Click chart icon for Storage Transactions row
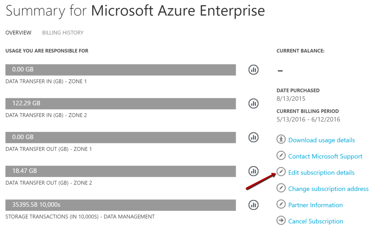Screen dimensions: 376x232 [253, 205]
